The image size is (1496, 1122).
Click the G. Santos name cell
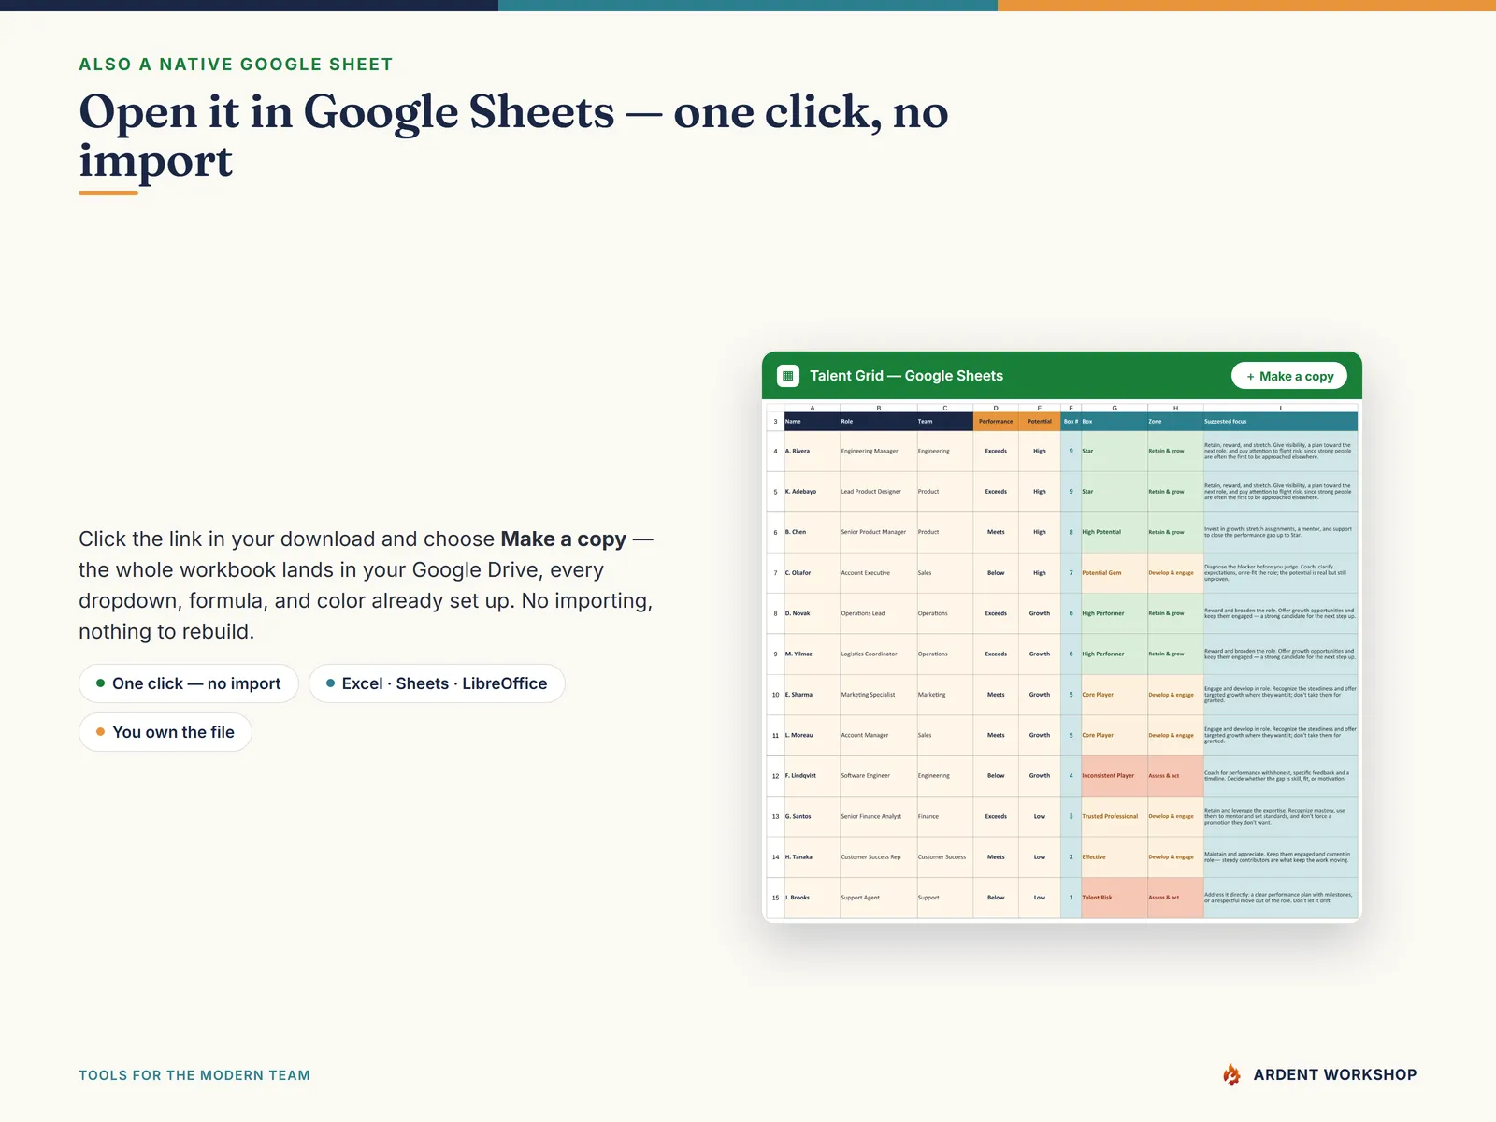tap(812, 817)
